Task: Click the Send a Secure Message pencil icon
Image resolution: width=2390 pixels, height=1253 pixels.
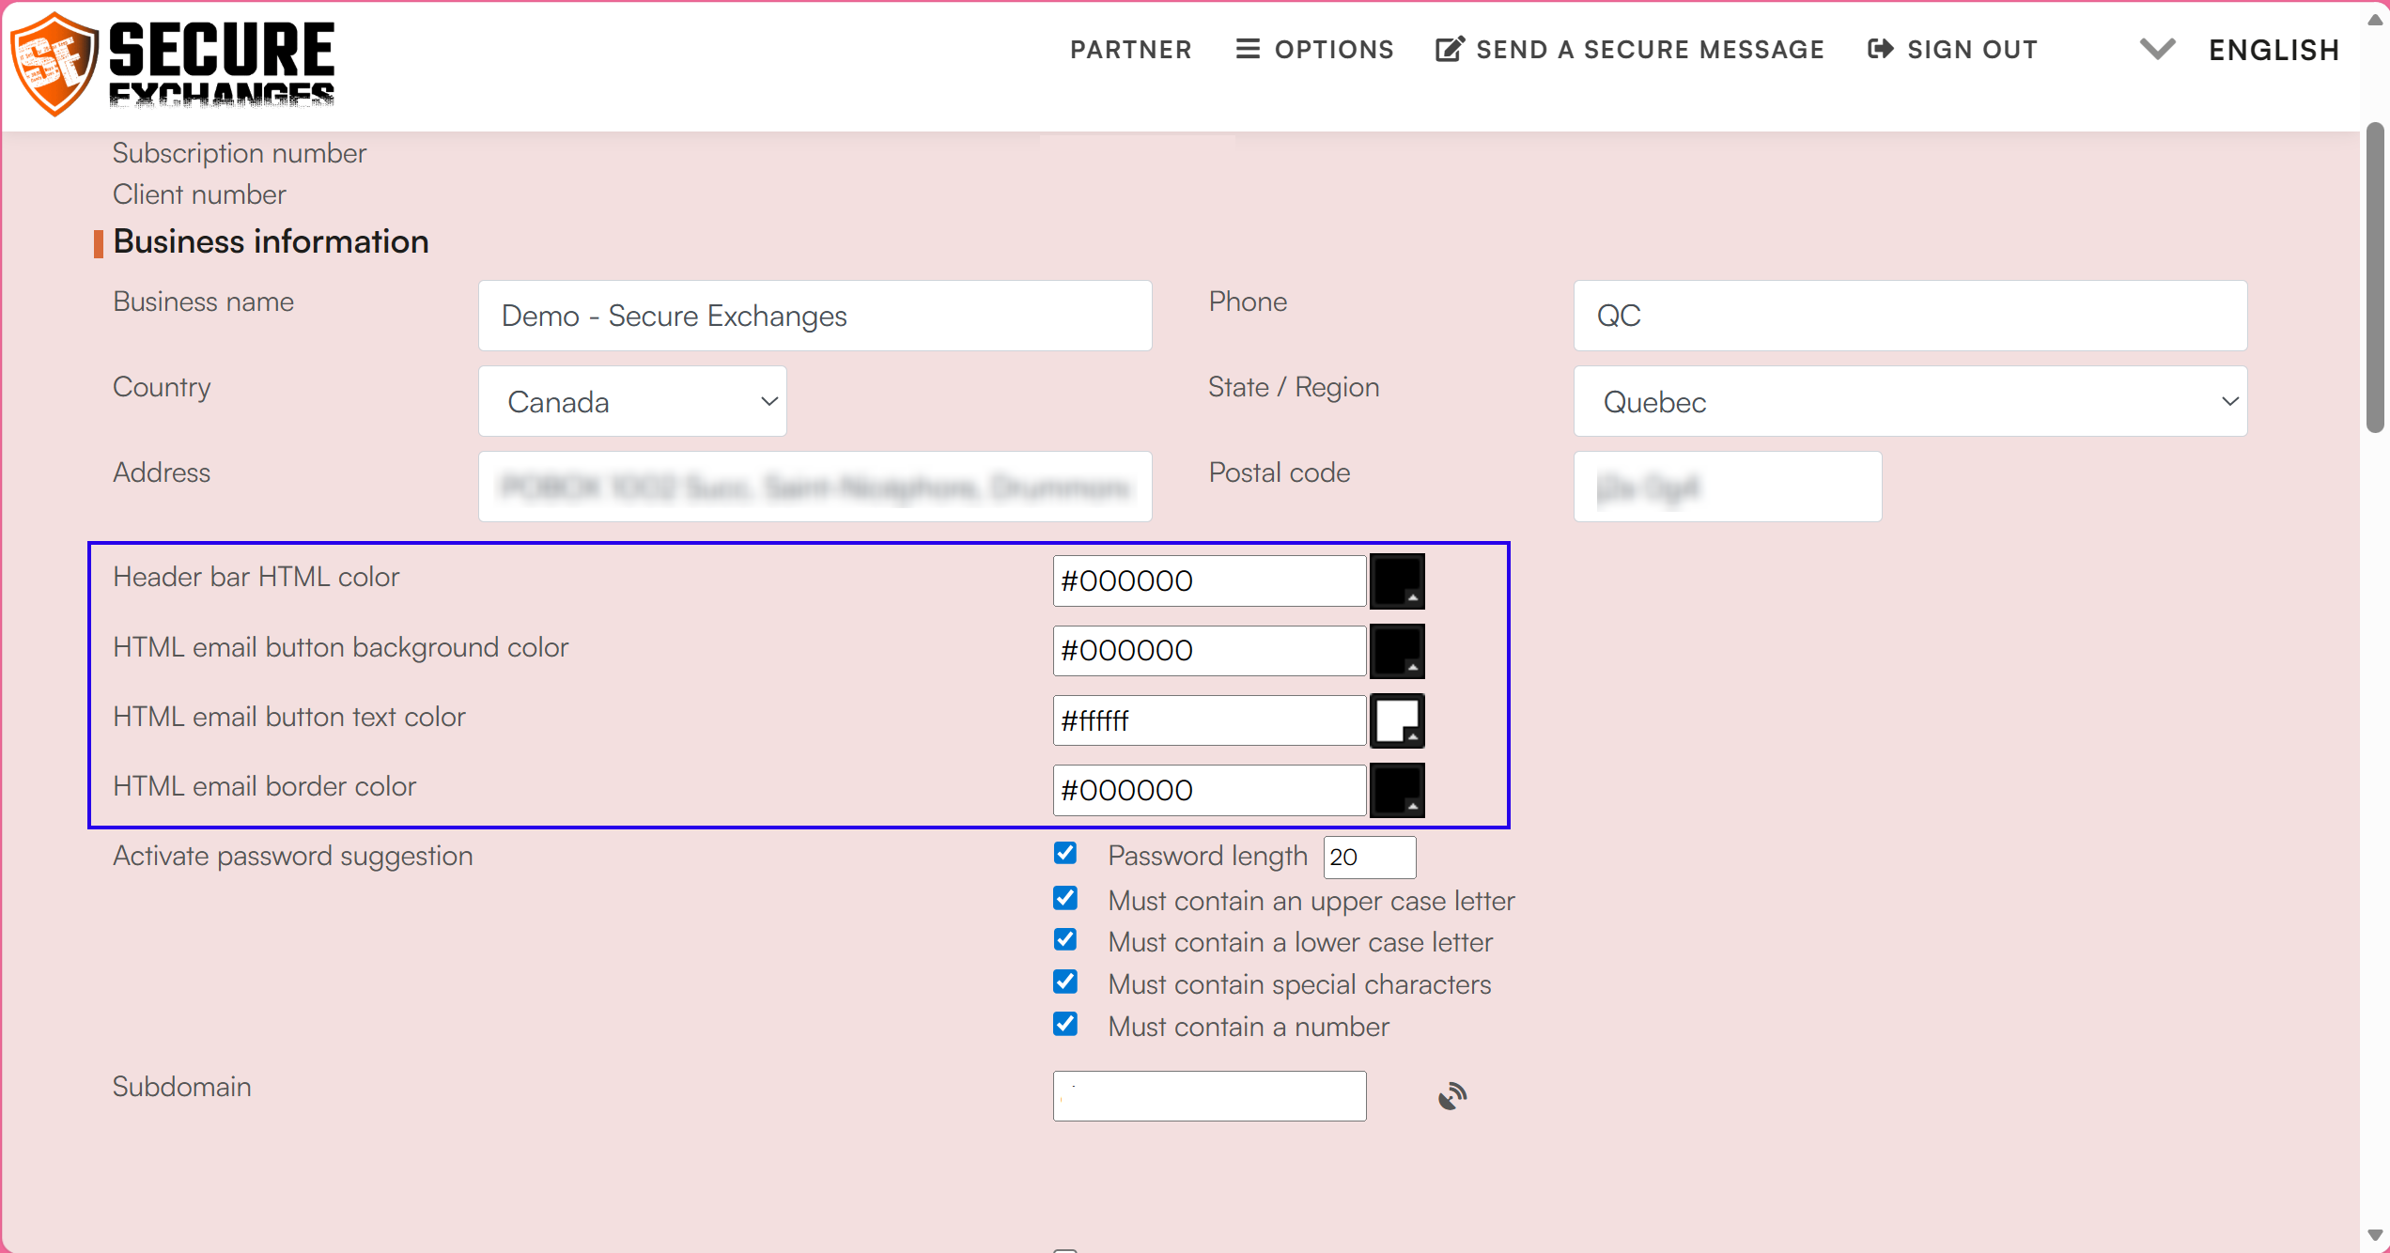Action: 1449,49
